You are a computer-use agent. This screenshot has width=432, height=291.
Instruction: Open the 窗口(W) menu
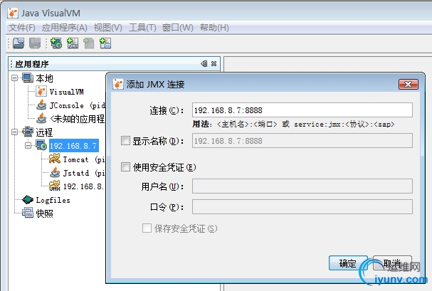(178, 28)
